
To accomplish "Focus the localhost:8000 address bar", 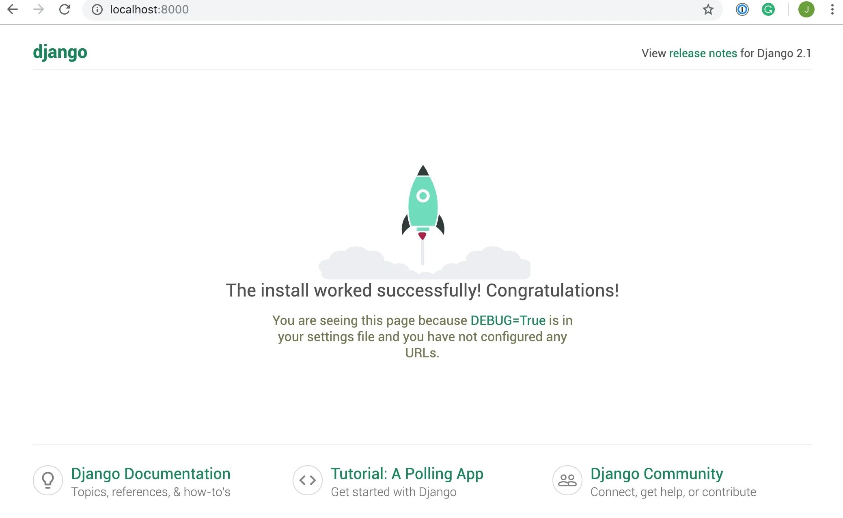I will (365, 9).
